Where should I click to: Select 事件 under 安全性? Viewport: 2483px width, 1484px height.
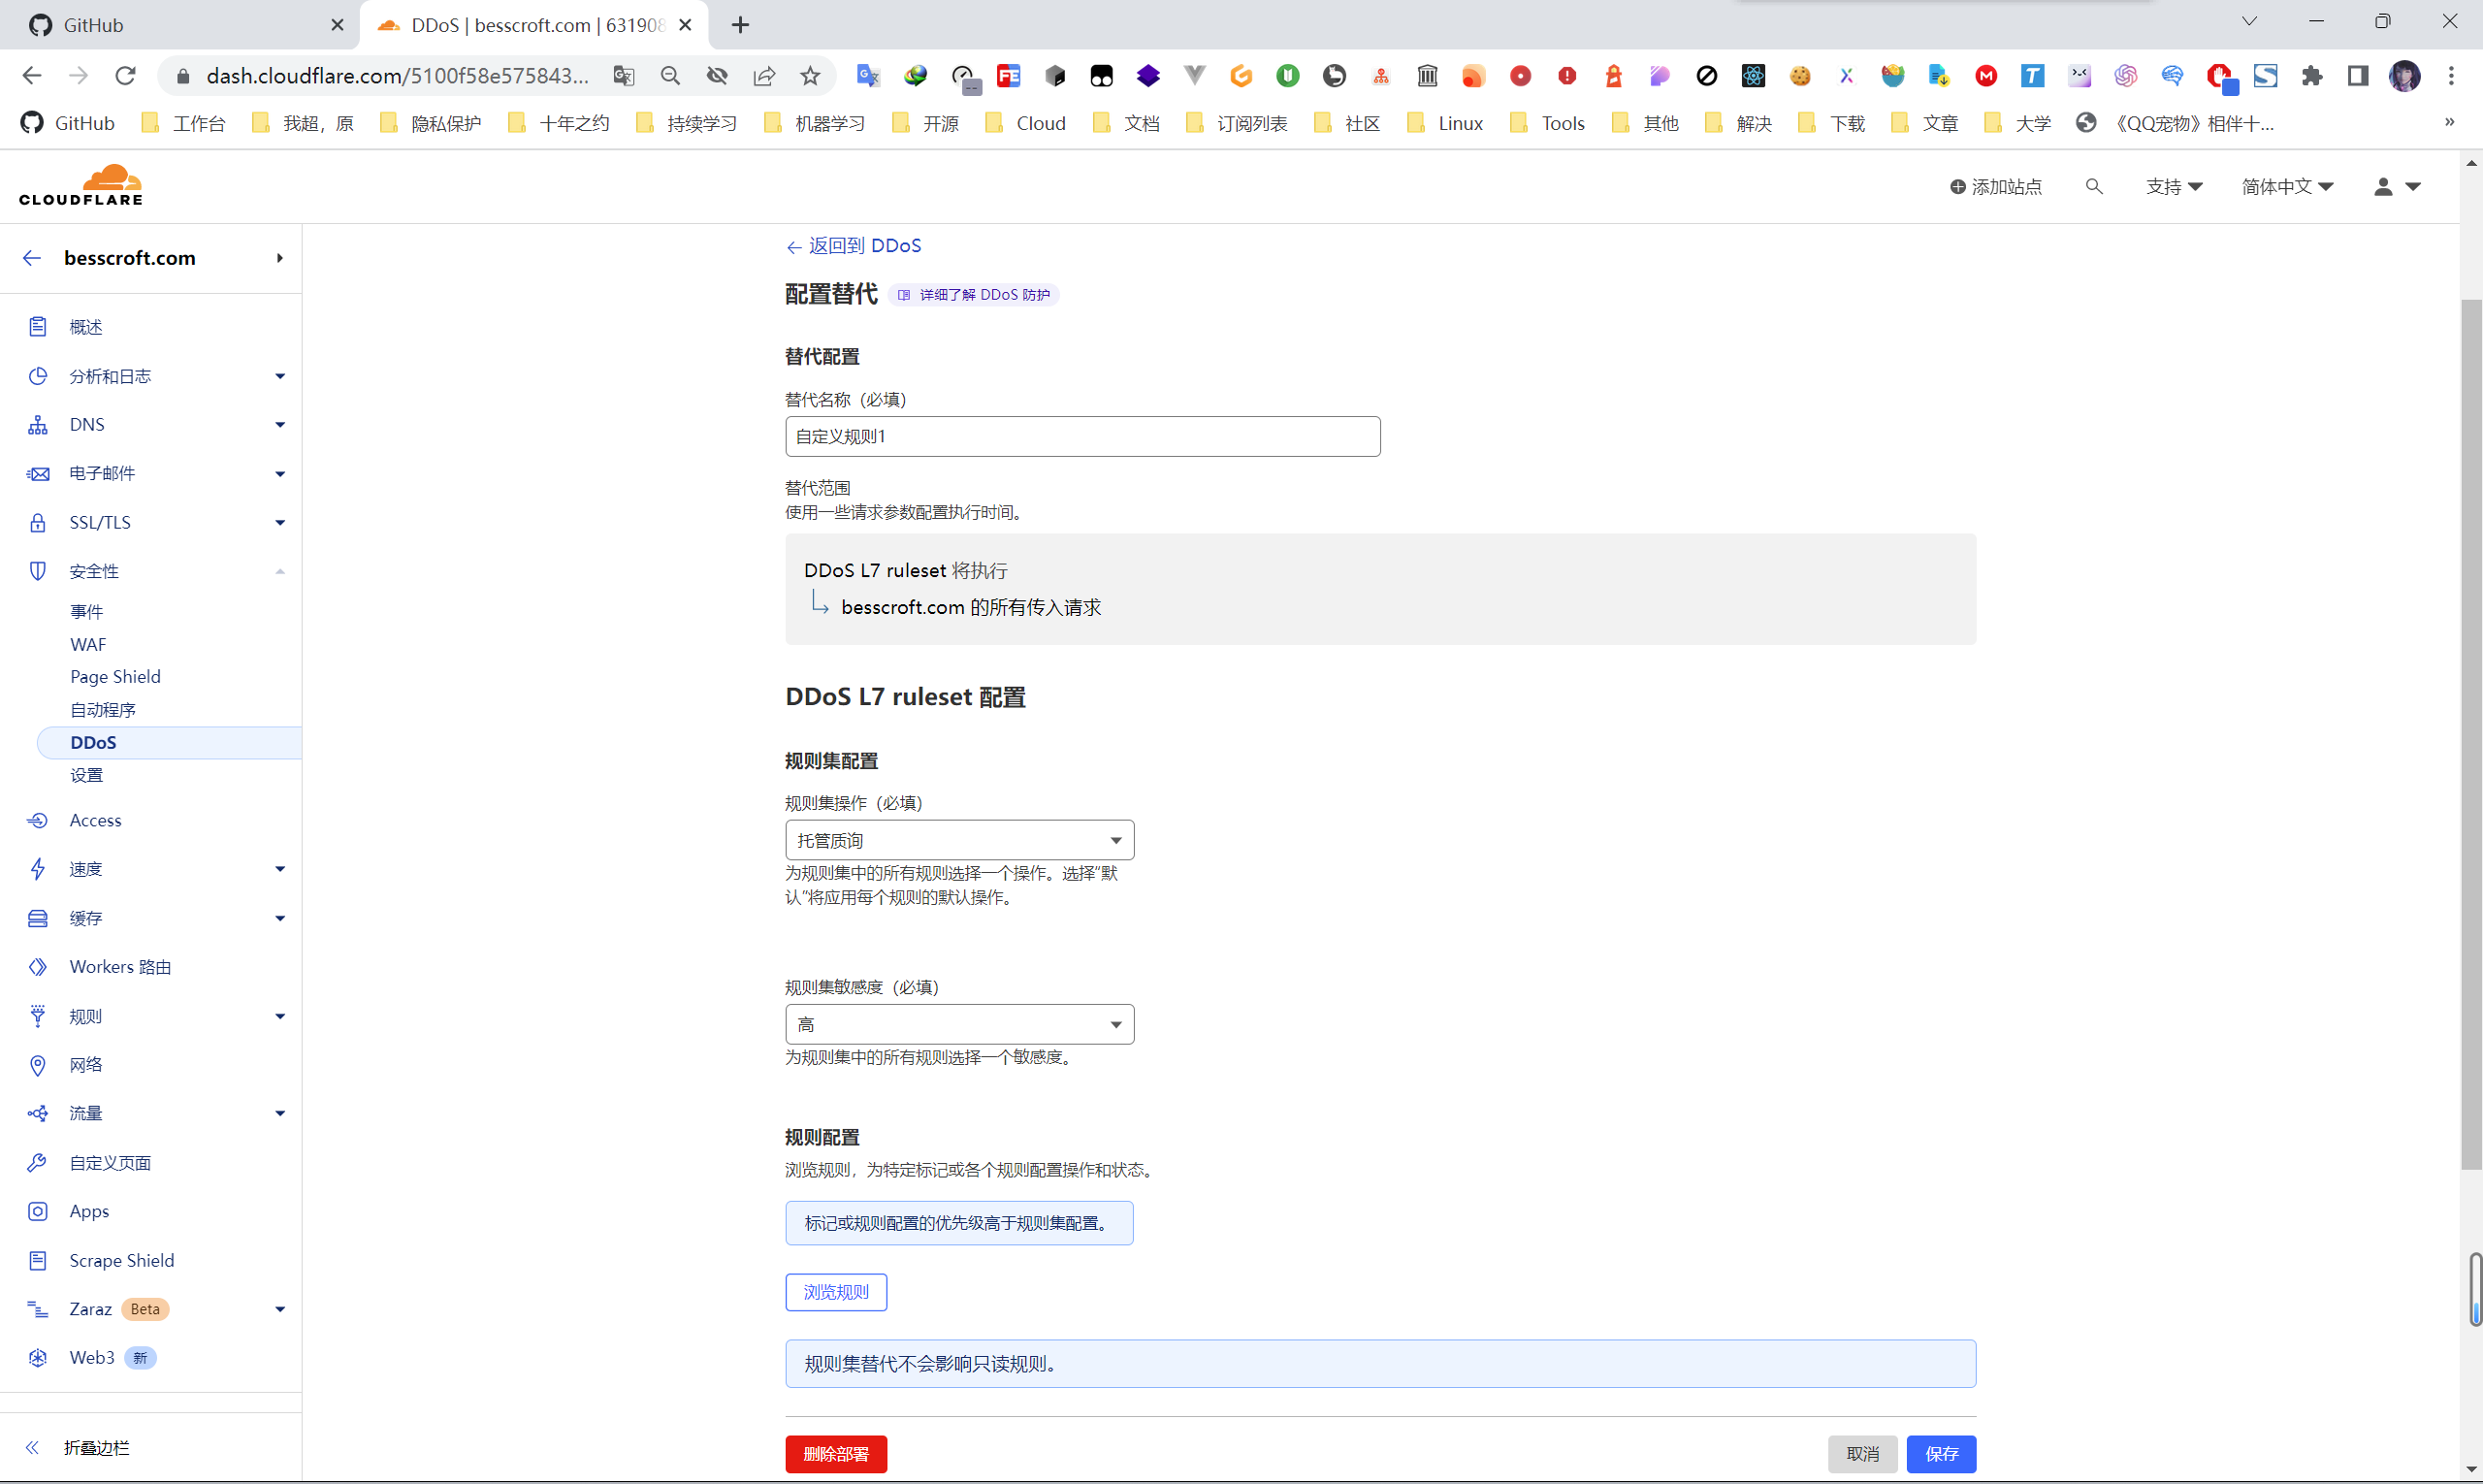click(x=86, y=611)
